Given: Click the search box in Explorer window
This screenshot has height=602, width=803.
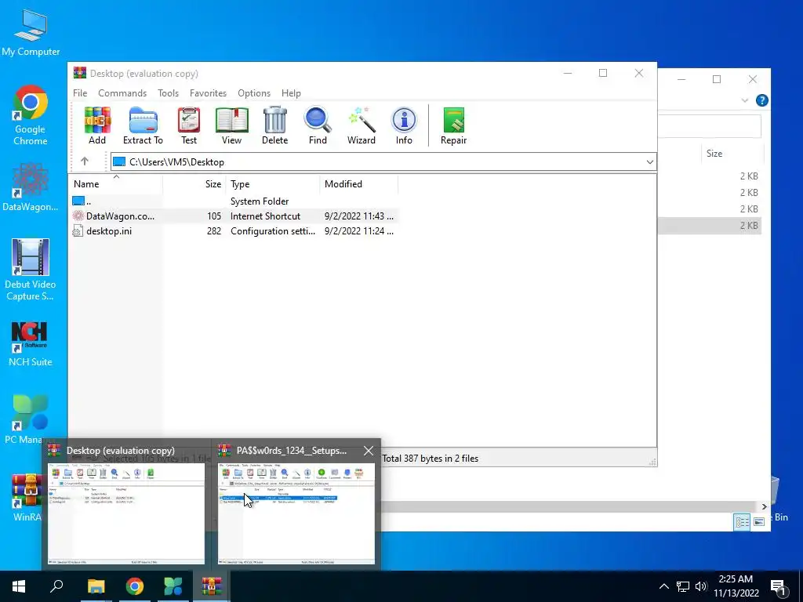Looking at the screenshot, I should point(709,126).
